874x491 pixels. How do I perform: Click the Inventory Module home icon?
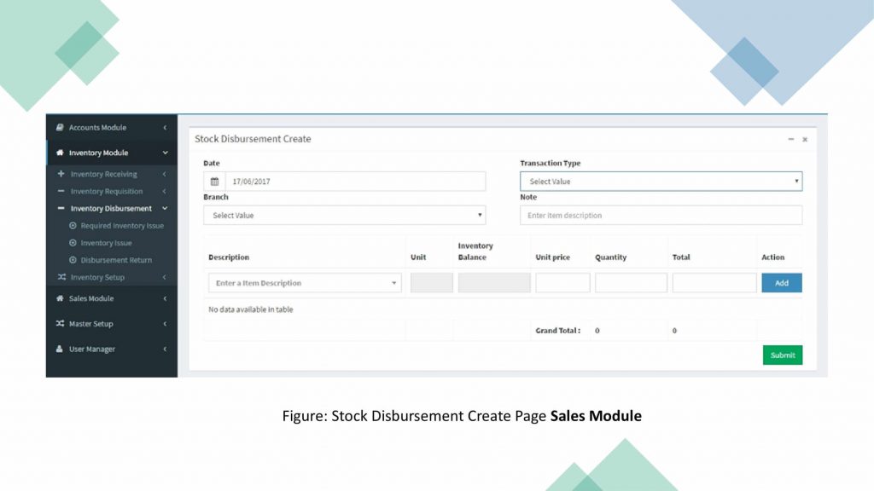tap(60, 153)
